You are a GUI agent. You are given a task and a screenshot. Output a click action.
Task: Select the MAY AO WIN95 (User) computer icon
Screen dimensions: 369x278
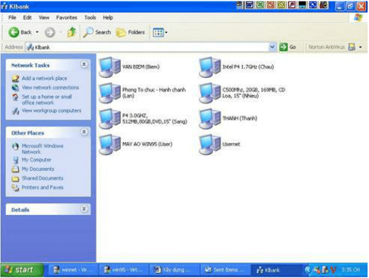click(110, 144)
